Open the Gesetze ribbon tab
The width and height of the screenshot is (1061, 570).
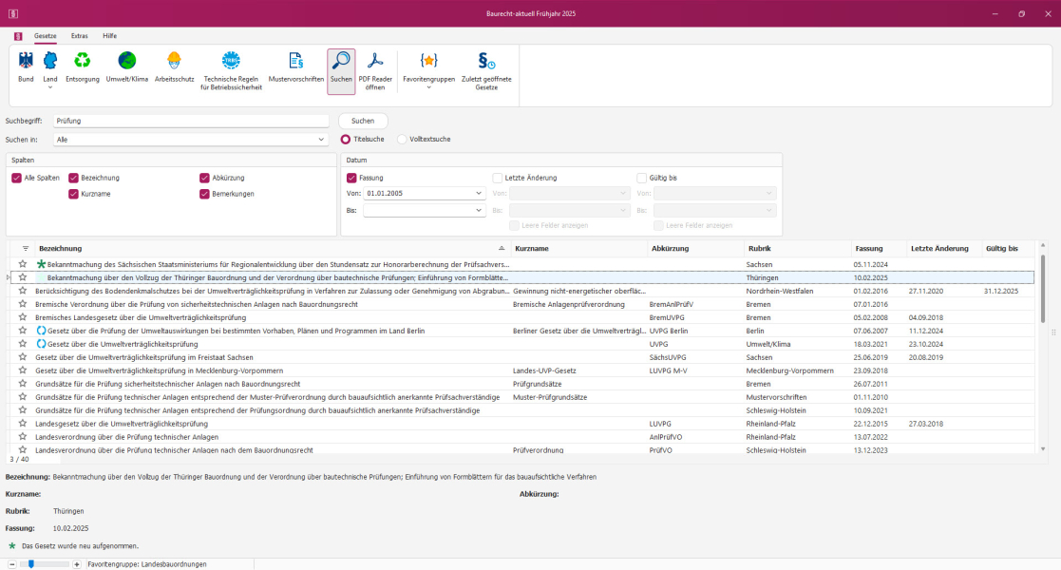coord(46,36)
